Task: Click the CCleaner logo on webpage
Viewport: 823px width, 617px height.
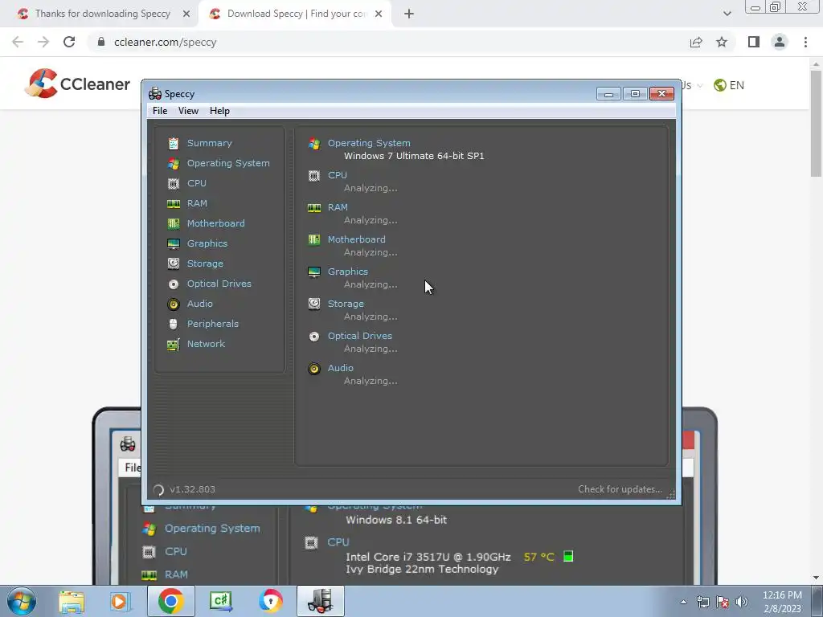Action: [77, 84]
